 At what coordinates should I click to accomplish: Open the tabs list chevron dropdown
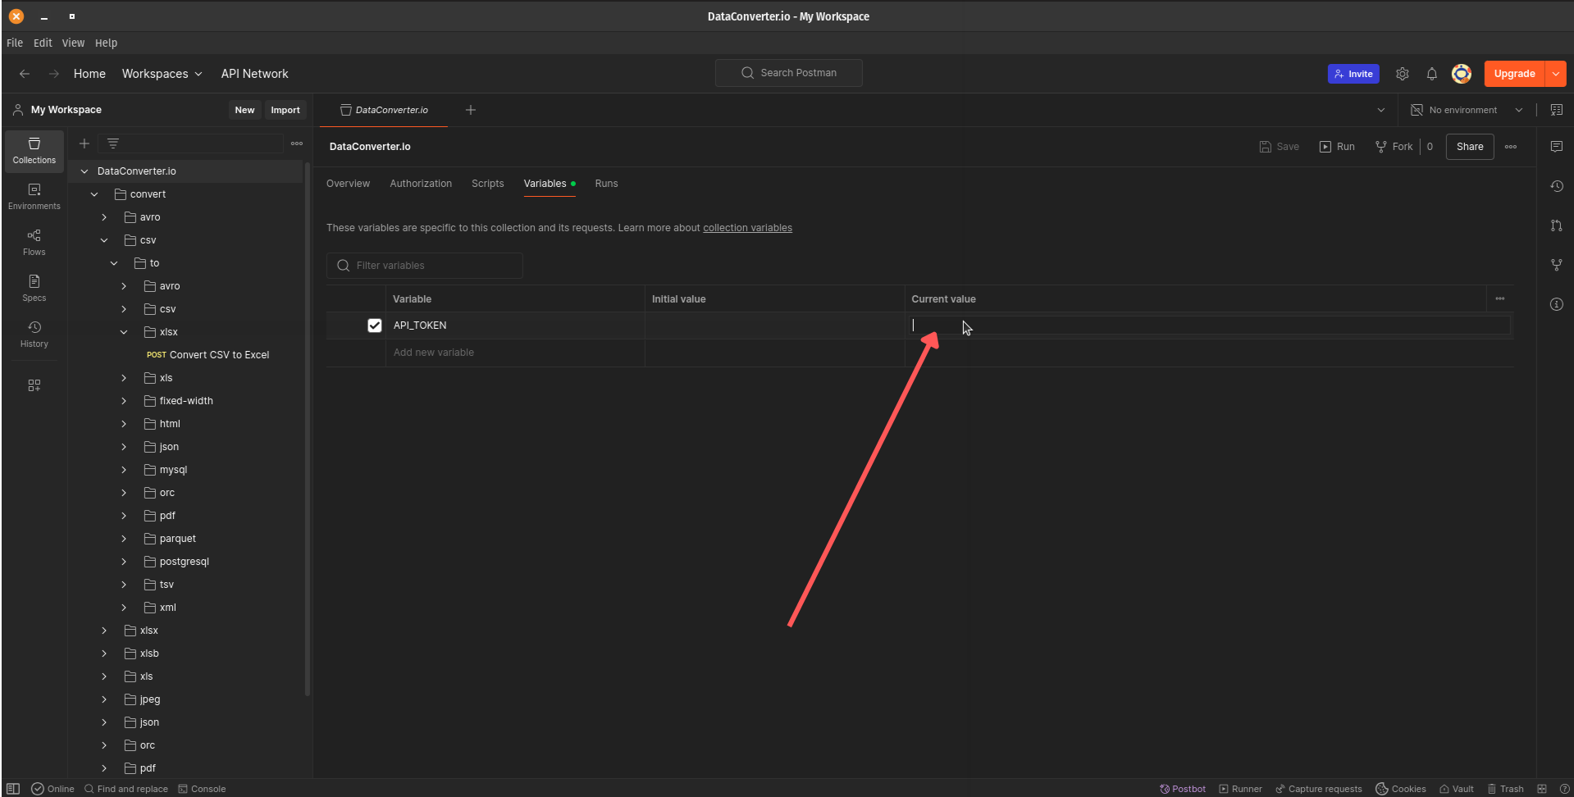[x=1380, y=110]
